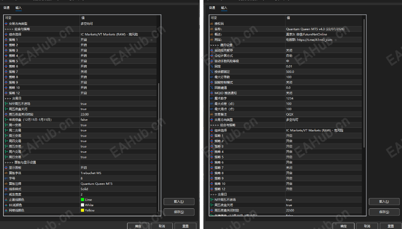
Task: Toggle the 周三交易 true value
Action: click(x=118, y=136)
